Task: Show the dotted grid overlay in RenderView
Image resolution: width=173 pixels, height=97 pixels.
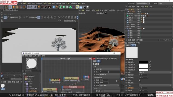Action: click(x=42, y=17)
